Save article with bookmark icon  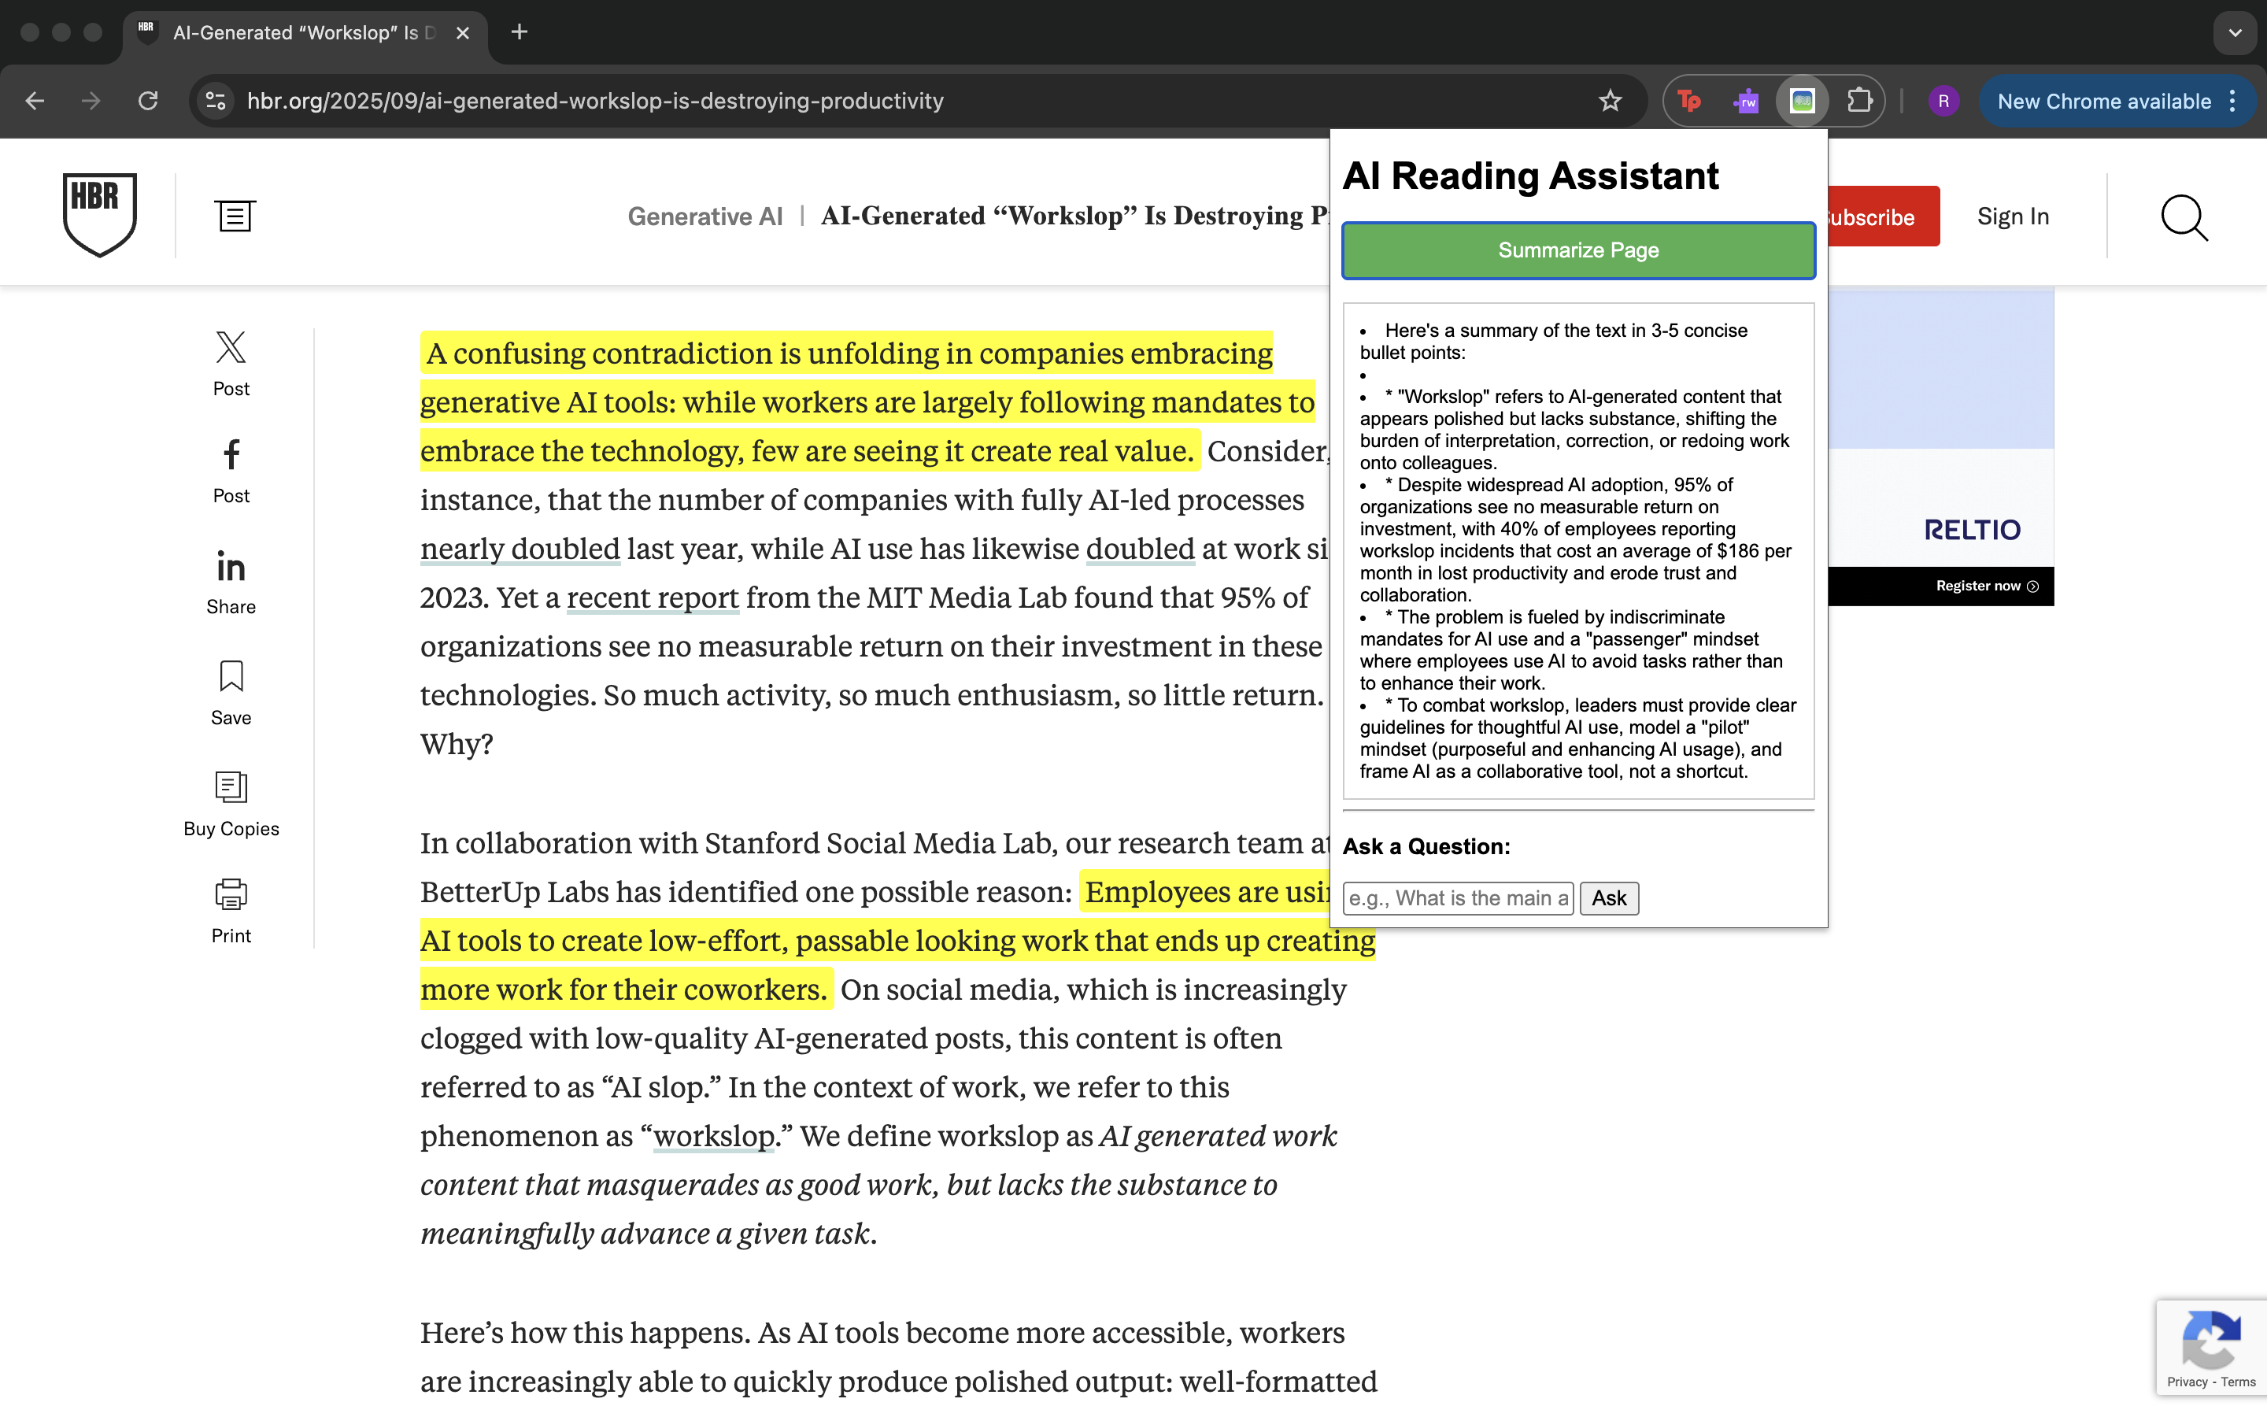point(231,677)
